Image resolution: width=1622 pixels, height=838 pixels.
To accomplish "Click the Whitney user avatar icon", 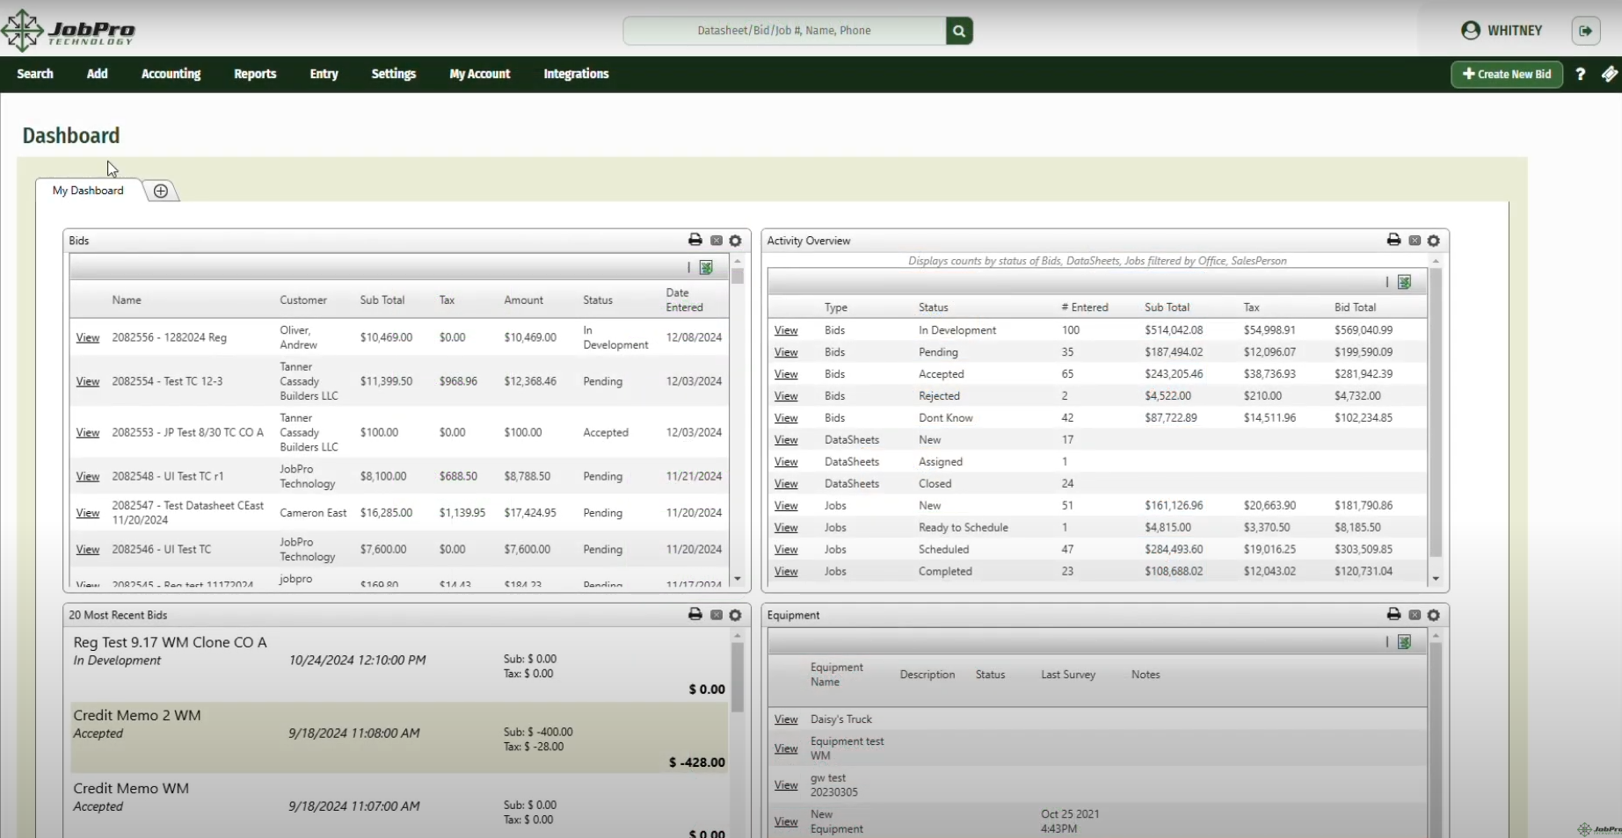I will pos(1469,31).
